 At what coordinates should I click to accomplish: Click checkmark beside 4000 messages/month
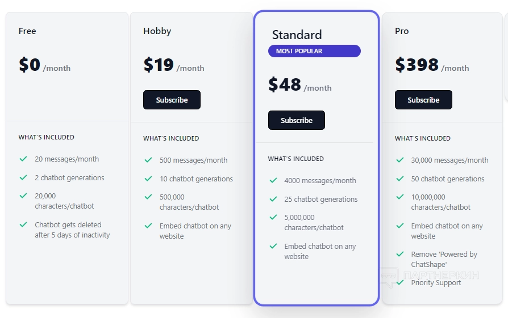pyautogui.click(x=273, y=181)
